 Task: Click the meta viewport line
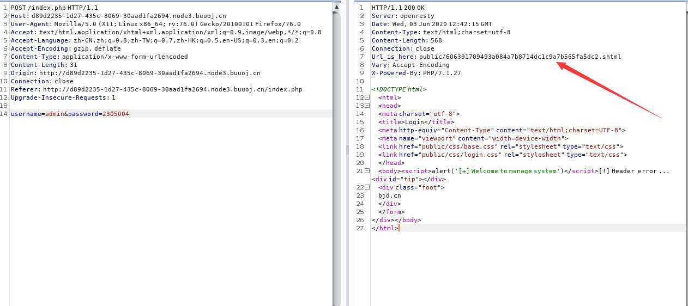(473, 138)
